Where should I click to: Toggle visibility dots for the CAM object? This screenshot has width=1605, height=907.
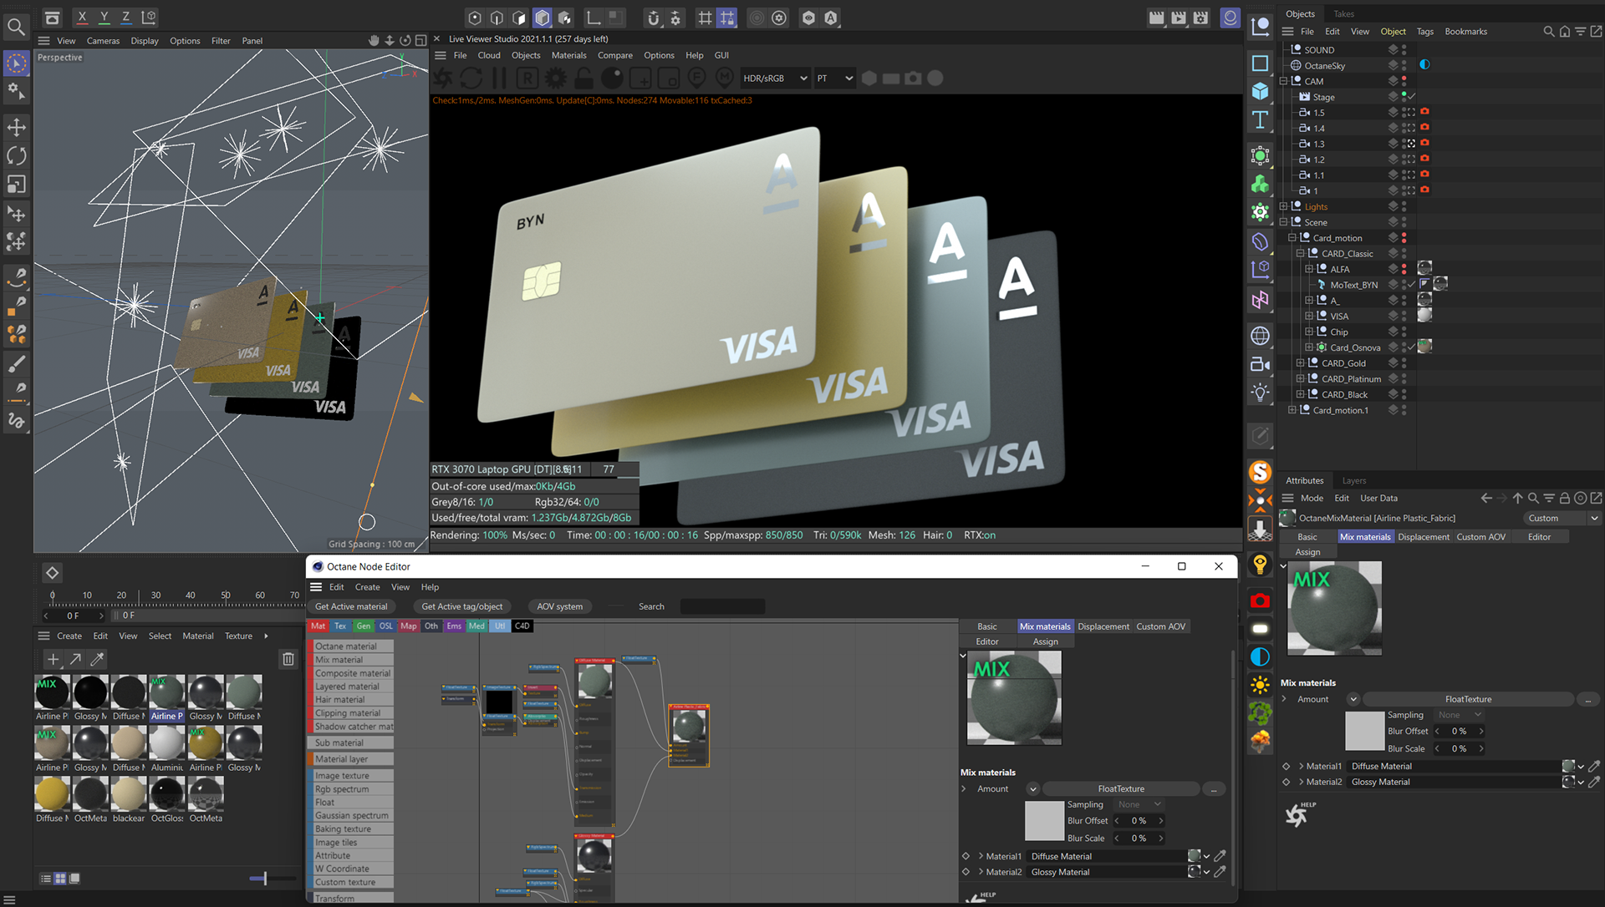(1404, 81)
